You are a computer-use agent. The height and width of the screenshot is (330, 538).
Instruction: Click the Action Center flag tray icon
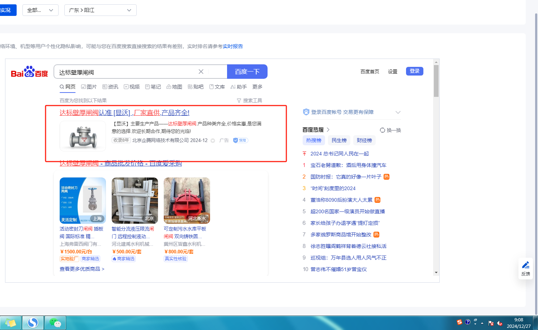coord(491,323)
